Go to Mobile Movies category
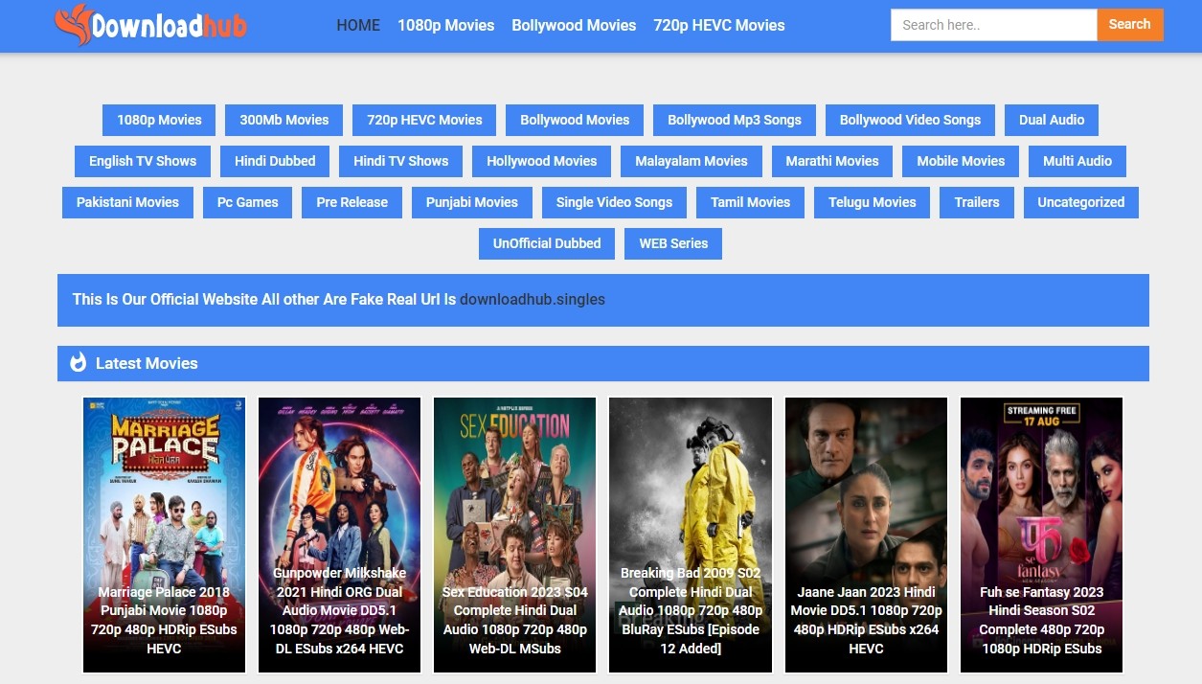1202x684 pixels. [961, 161]
